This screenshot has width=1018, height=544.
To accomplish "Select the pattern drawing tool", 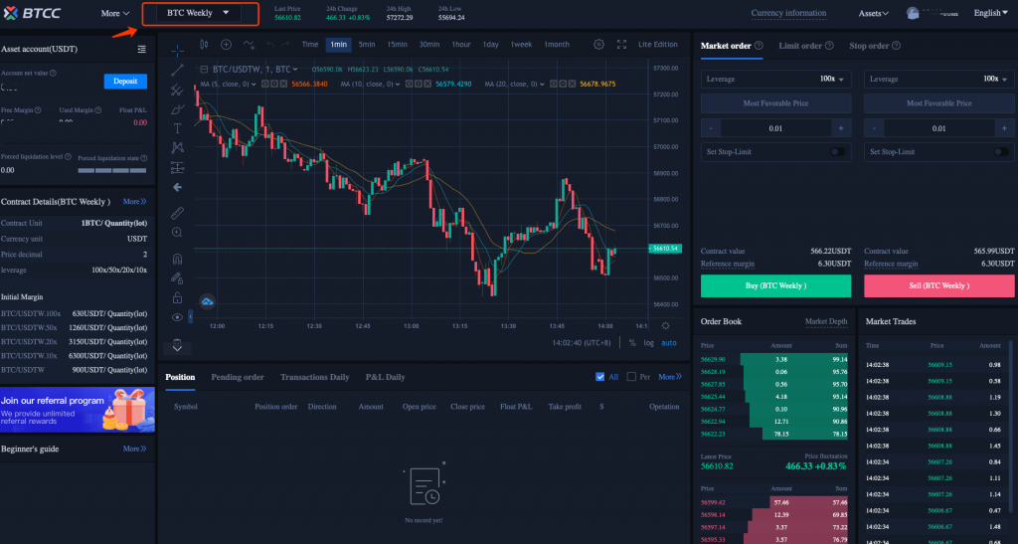I will tap(177, 148).
